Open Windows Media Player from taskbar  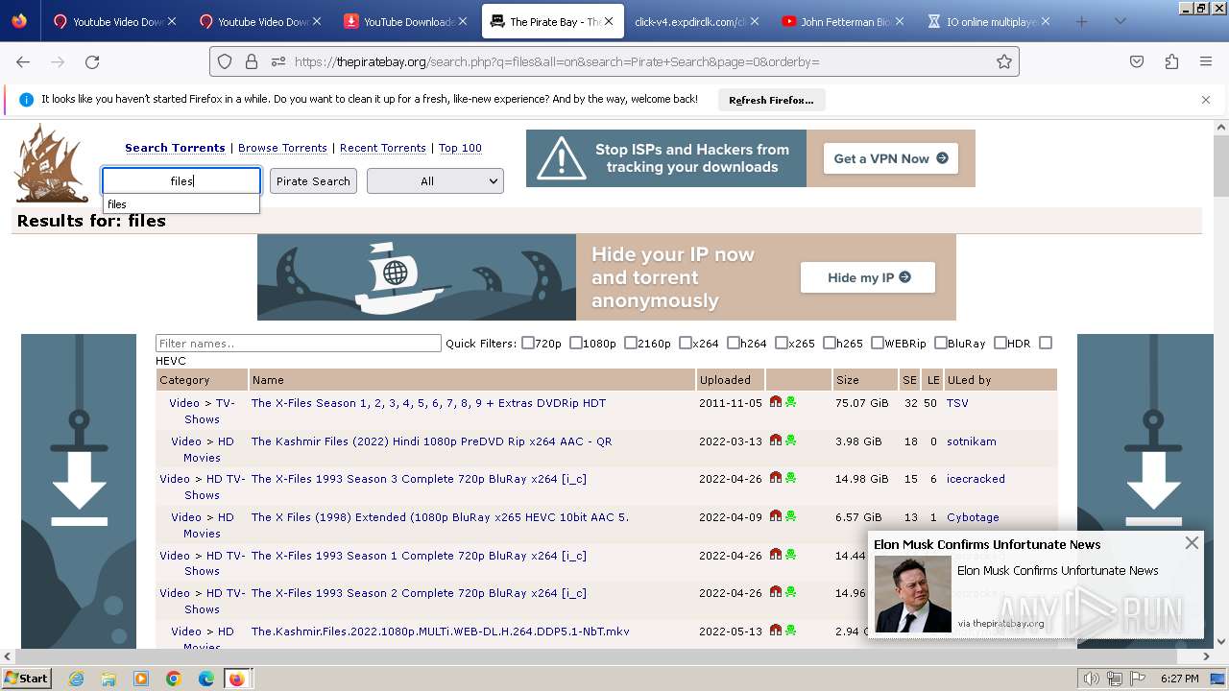(x=141, y=679)
